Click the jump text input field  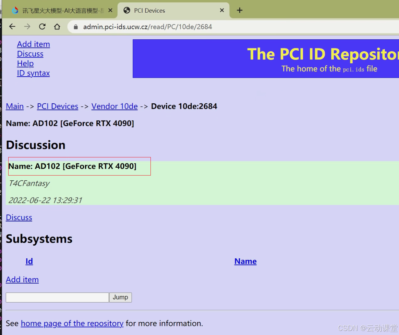click(57, 297)
